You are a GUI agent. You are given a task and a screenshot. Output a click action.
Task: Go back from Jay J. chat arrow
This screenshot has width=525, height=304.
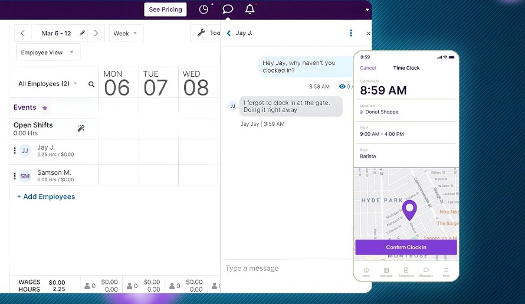point(229,33)
